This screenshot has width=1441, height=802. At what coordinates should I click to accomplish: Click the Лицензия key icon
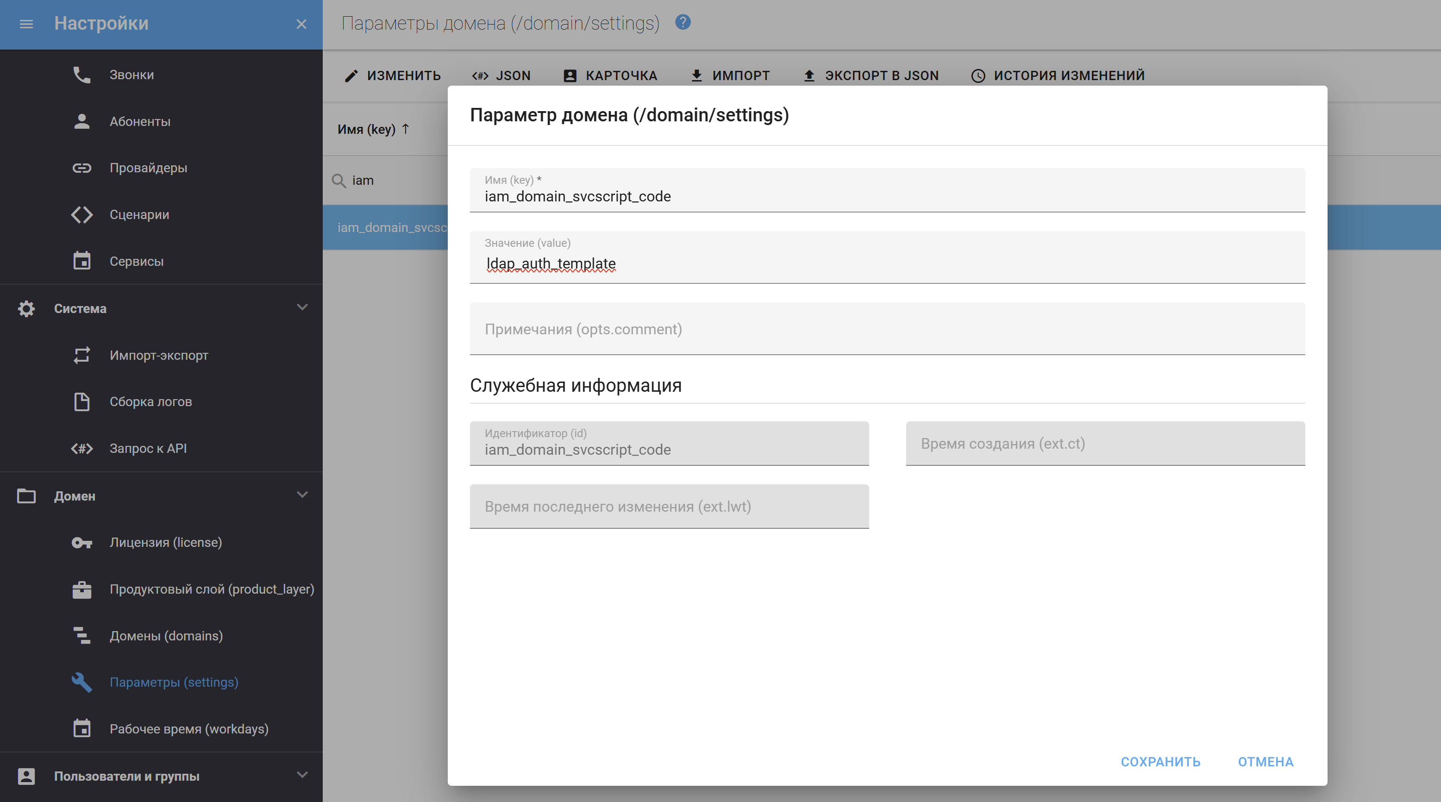[81, 543]
